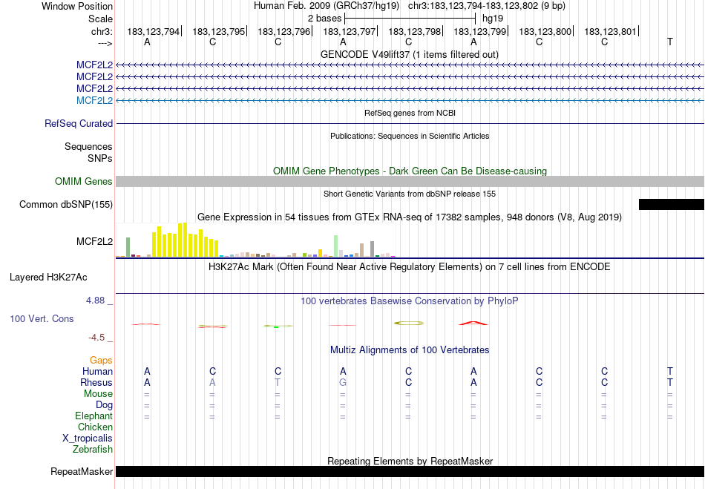Viewport: 705px width, 489px height.
Task: Click the Rhesus species label
Action: (96, 382)
